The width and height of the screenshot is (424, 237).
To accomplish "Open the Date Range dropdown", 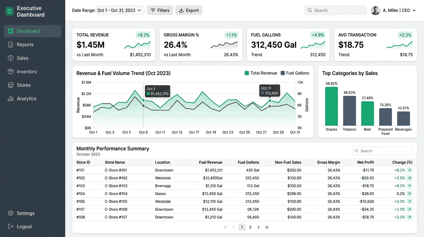I will 120,10.
